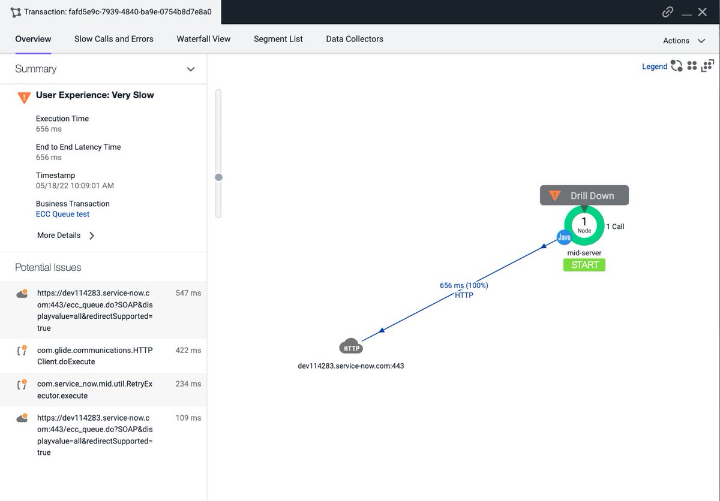Click the dev114283.service-now.com:443 backend label
This screenshot has height=501, width=720.
click(x=351, y=366)
